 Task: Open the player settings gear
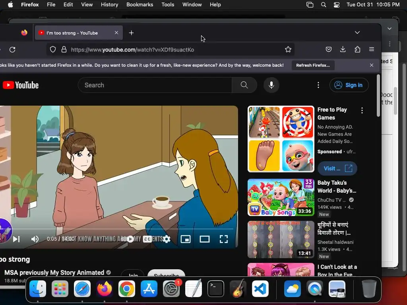point(167,239)
